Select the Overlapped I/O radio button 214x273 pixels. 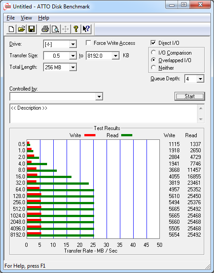click(x=154, y=60)
